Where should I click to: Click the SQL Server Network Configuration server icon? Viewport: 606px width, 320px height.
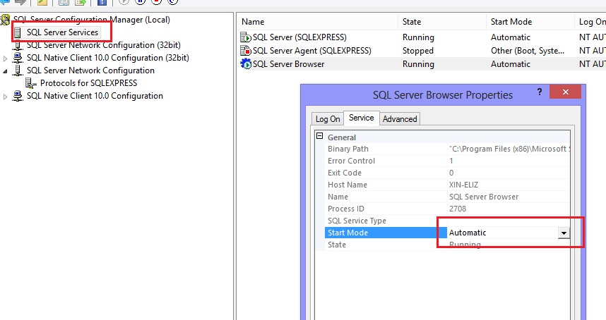[18, 70]
